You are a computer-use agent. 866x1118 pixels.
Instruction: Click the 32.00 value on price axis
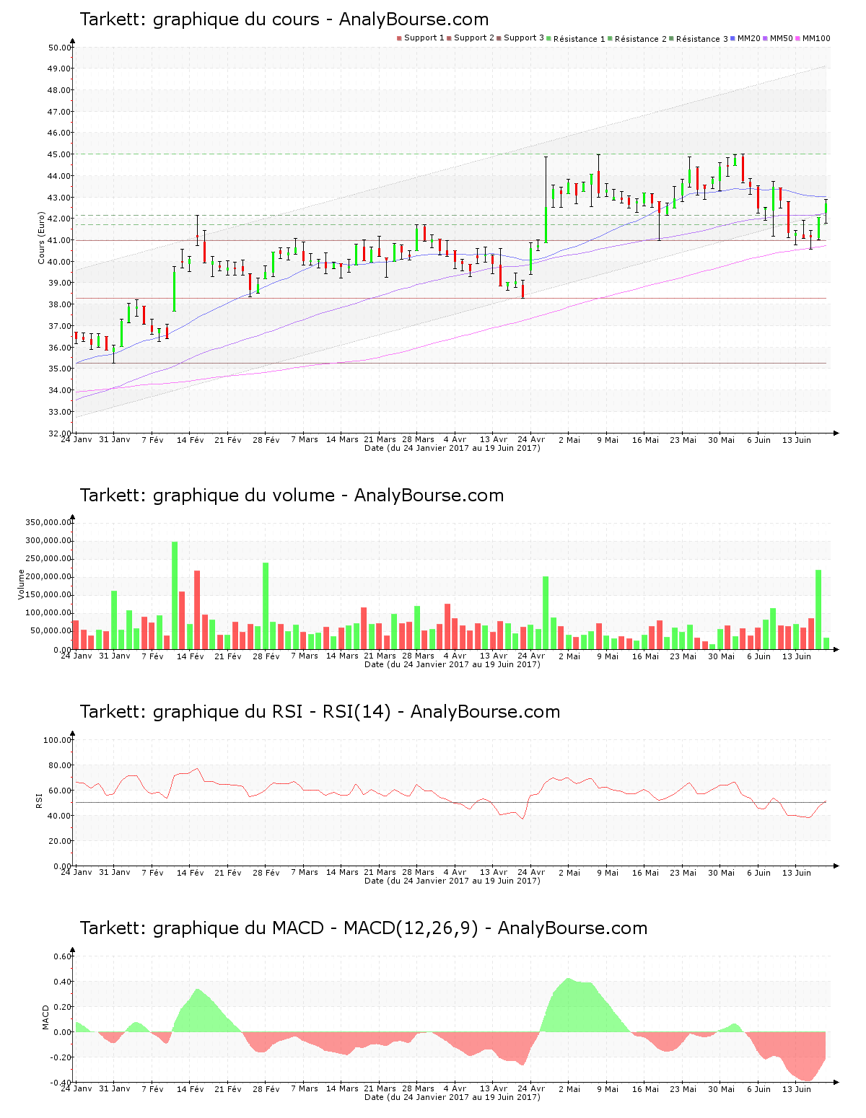(59, 433)
